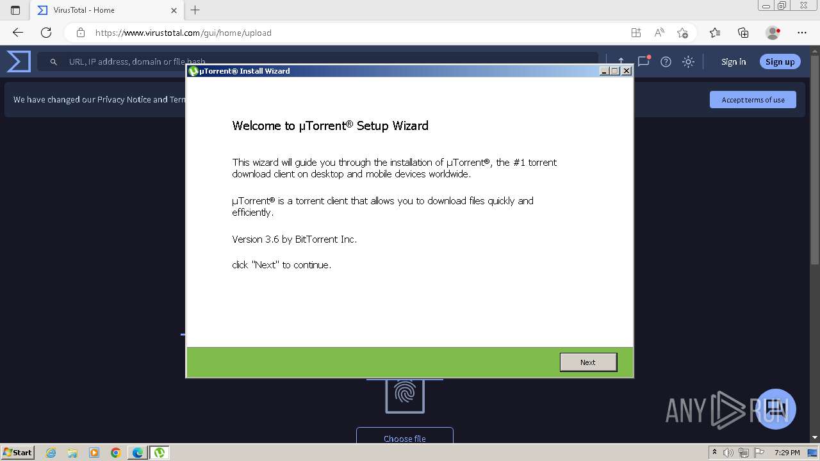Screen dimensions: 820x461
Task: Open the network tray icon
Action: [744, 453]
